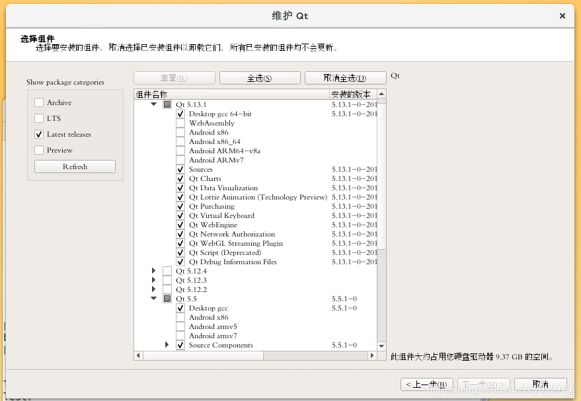Select the Qt 5.12.4 row label
This screenshot has height=401, width=581.
click(191, 271)
